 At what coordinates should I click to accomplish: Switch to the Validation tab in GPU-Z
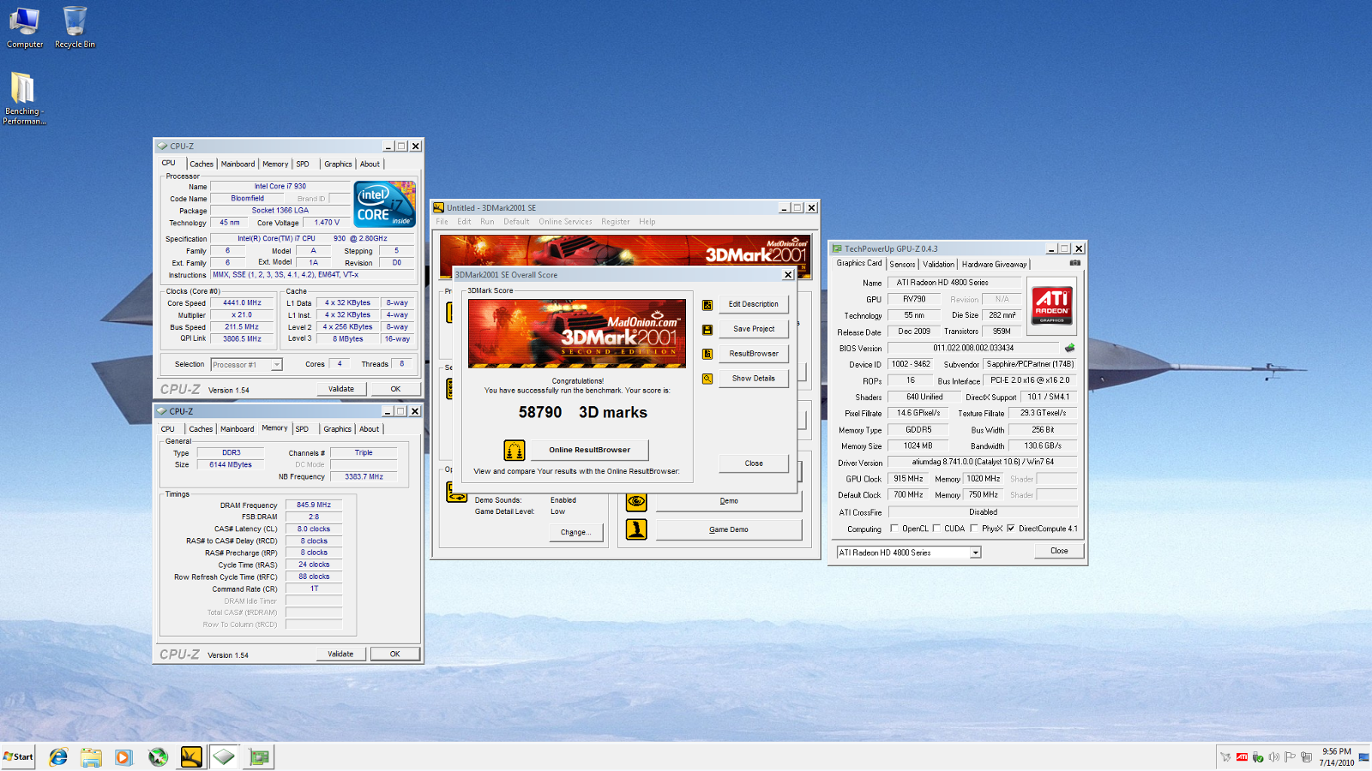[938, 265]
